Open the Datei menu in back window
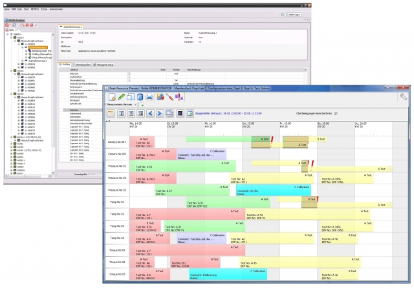The image size is (414, 289). point(7,9)
